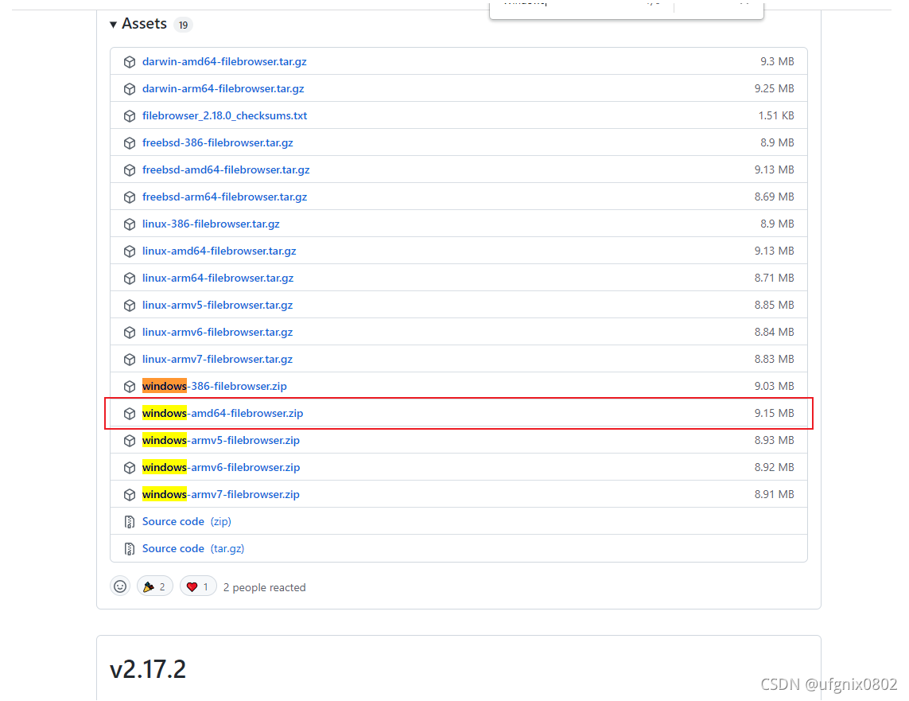Download freebsd-386-filebrowser.tar.gz
Screen dimensions: 909x701
(x=217, y=142)
